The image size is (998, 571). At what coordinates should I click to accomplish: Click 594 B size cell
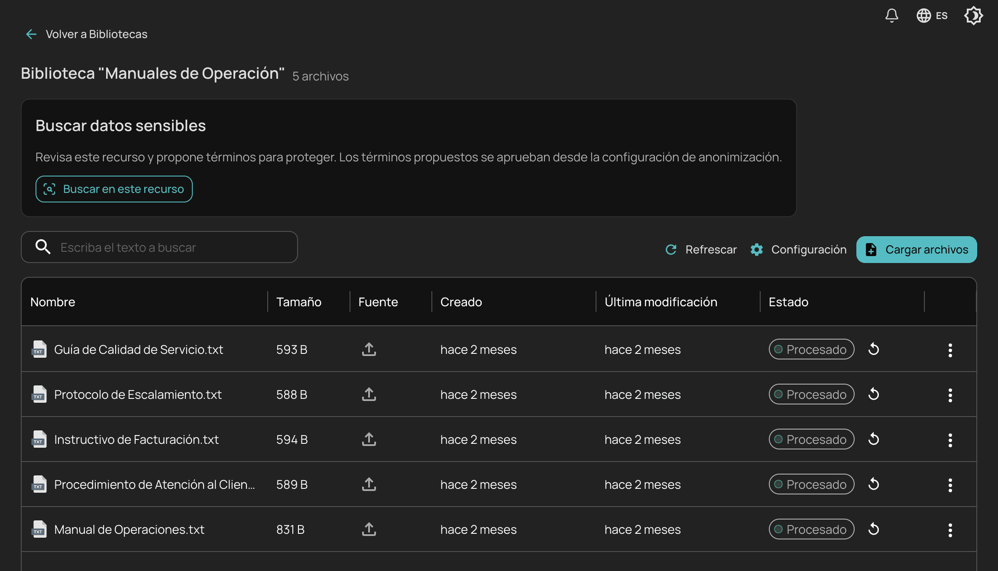coord(292,439)
